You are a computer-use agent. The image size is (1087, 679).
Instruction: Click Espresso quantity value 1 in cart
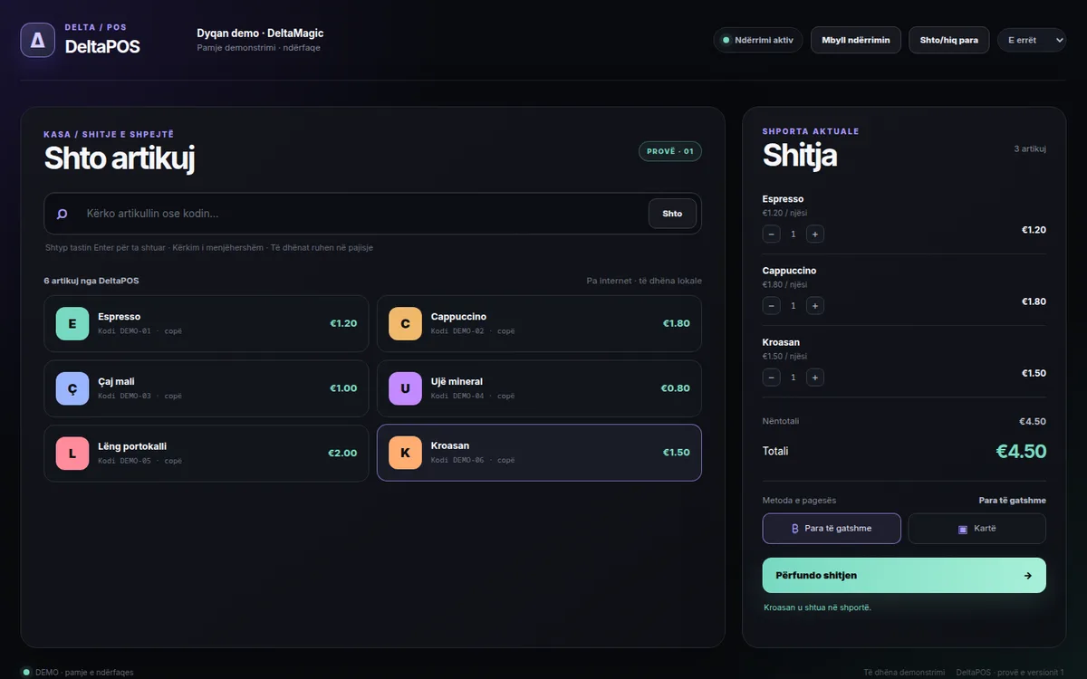click(794, 234)
